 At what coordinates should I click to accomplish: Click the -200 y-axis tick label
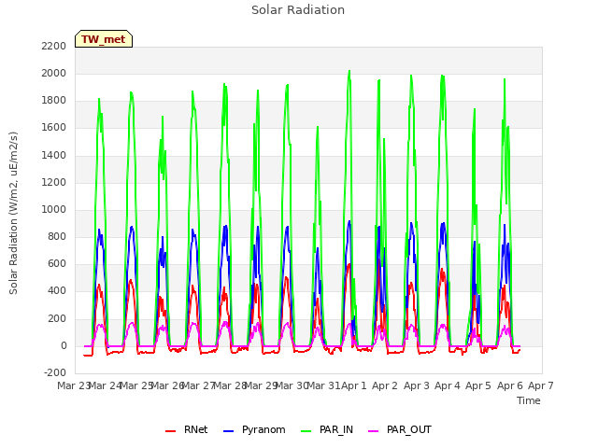coord(55,372)
